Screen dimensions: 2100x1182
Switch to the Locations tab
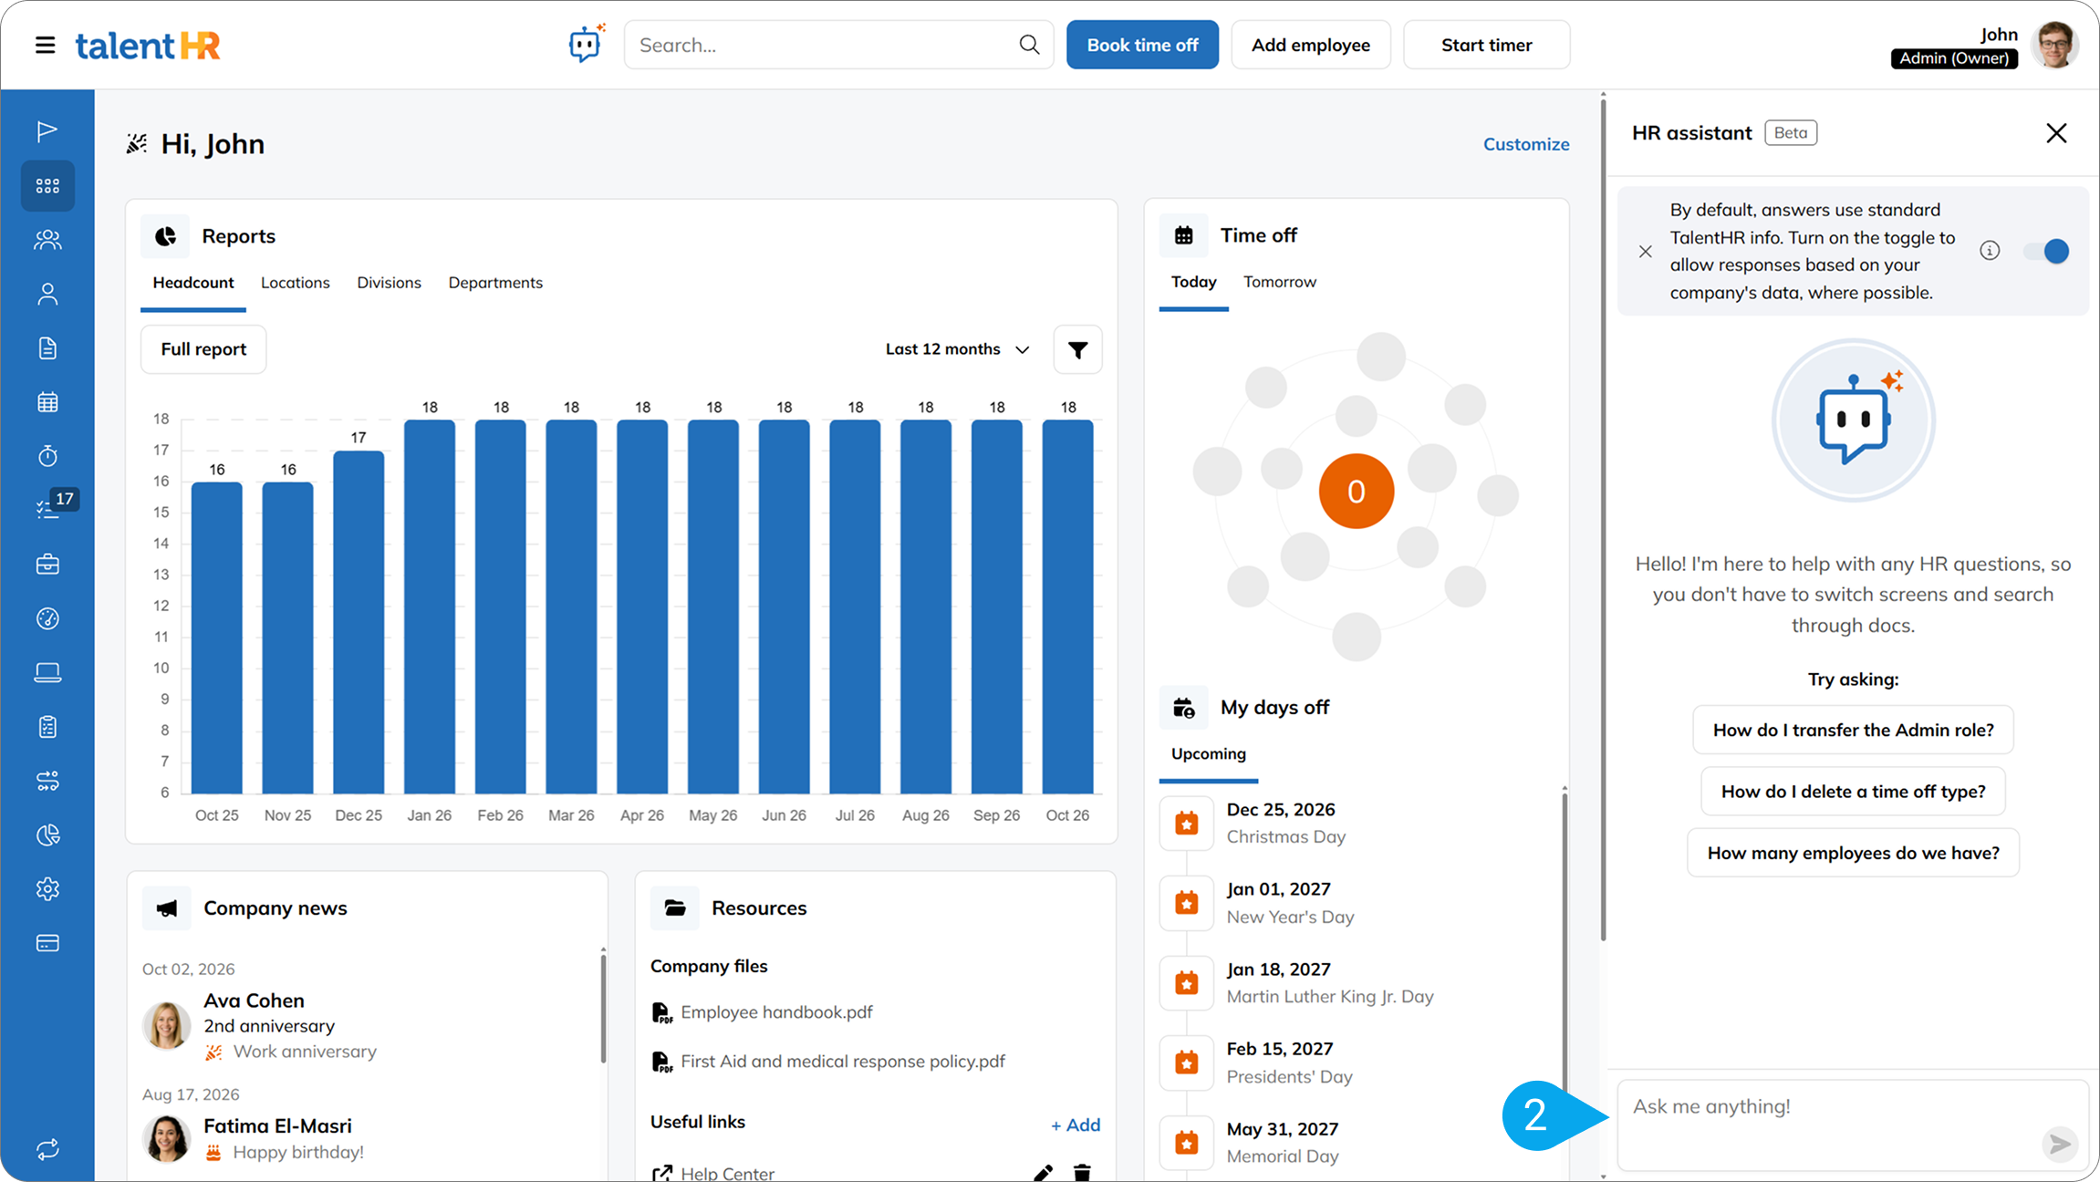pos(295,283)
